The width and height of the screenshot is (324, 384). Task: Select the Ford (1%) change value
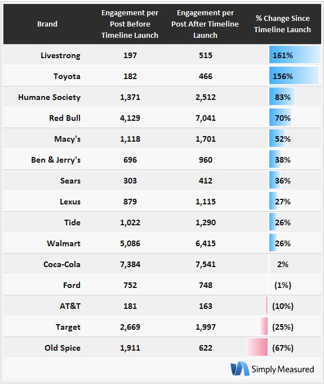[283, 285]
